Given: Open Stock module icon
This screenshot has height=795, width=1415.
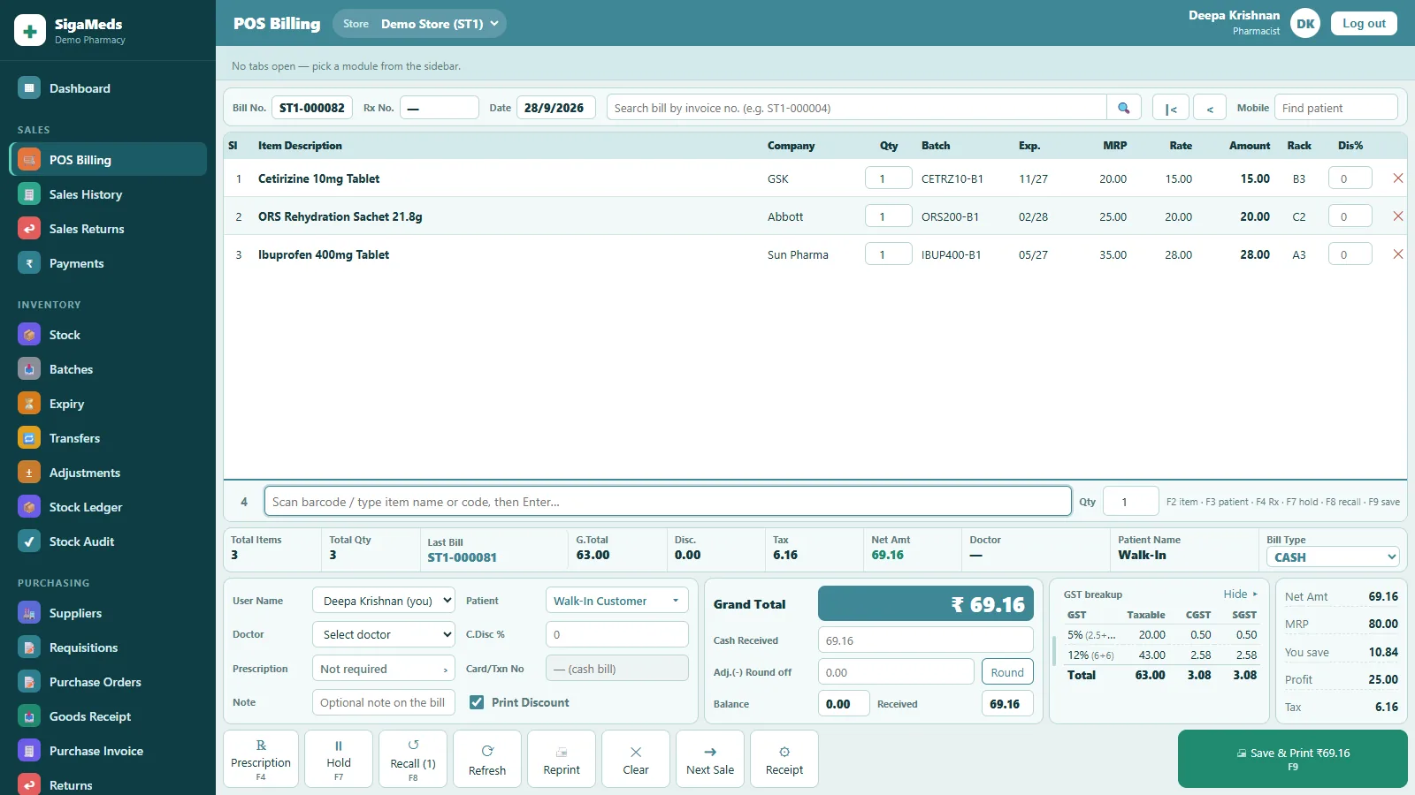Looking at the screenshot, I should point(29,335).
